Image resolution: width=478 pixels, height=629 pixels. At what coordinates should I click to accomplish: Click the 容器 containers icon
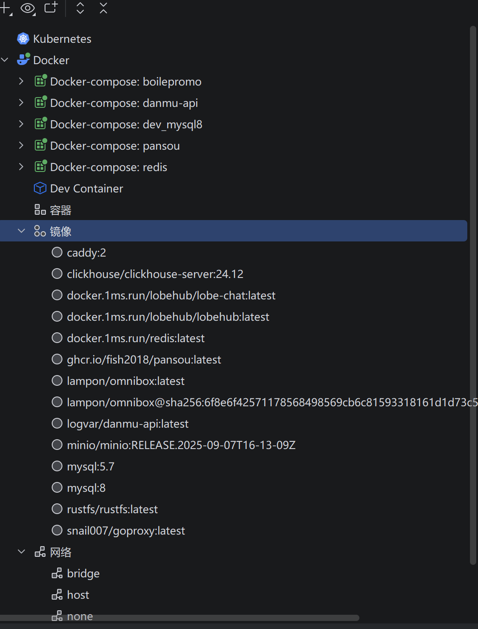tap(40, 209)
